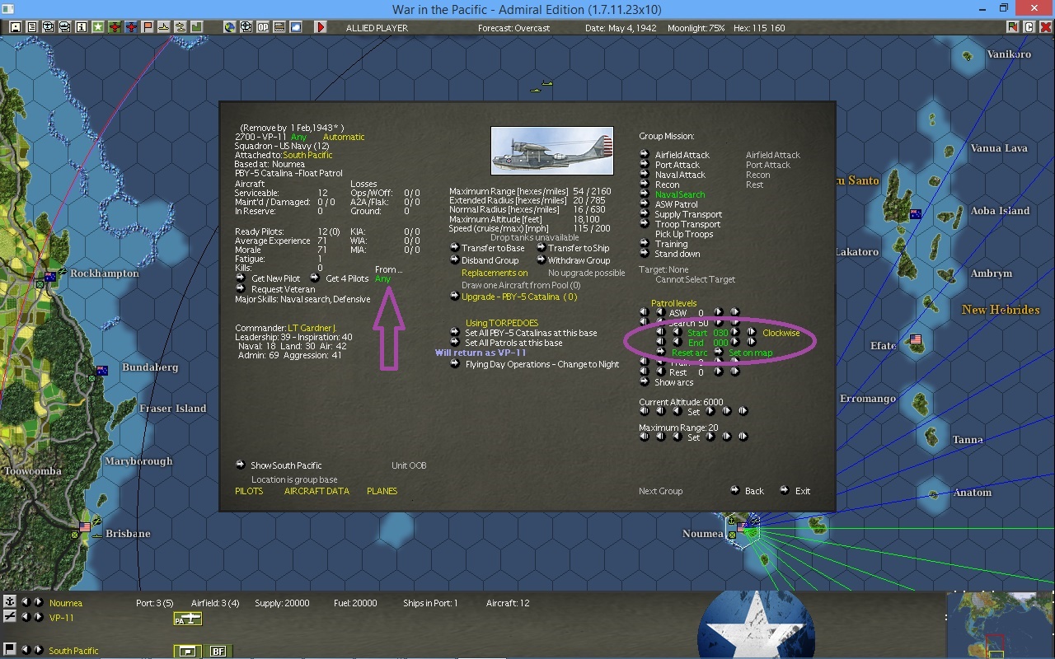Click the arrow beside Get New Pilot
Image resolution: width=1055 pixels, height=659 pixels.
pos(241,278)
